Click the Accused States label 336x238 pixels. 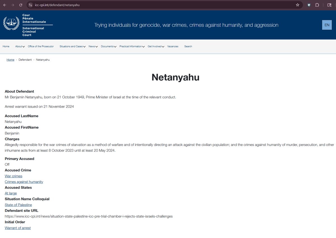(18, 188)
